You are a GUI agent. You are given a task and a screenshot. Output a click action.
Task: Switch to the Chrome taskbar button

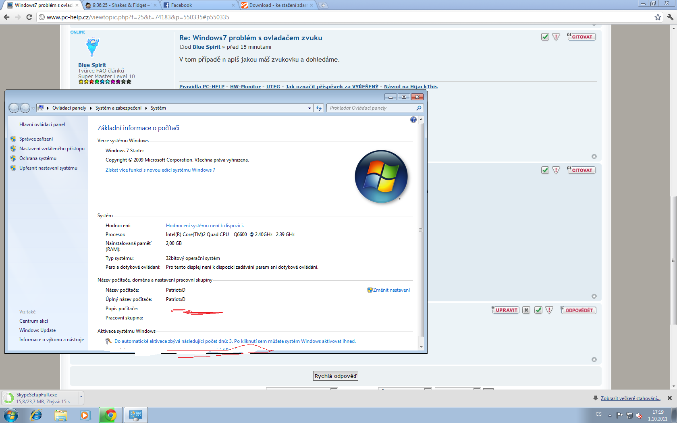click(110, 415)
